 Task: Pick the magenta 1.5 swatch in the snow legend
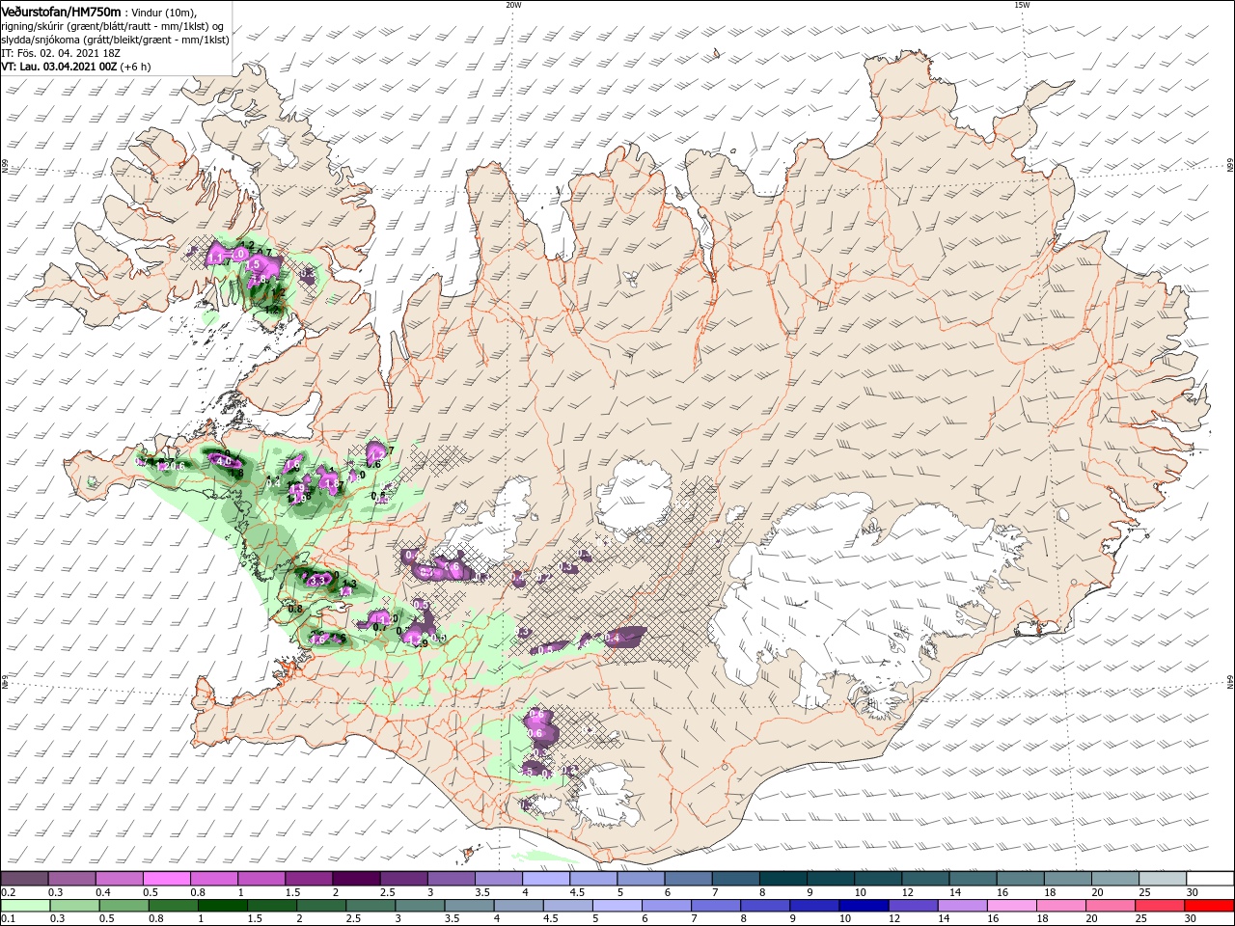point(309,879)
